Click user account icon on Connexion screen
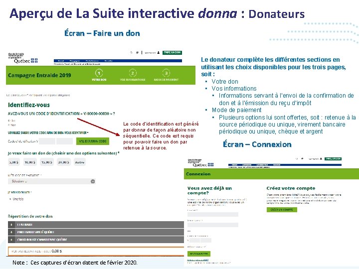This screenshot has height=269, width=359. coord(321,158)
